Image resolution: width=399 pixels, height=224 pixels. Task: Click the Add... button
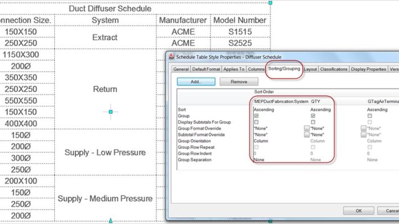196,82
